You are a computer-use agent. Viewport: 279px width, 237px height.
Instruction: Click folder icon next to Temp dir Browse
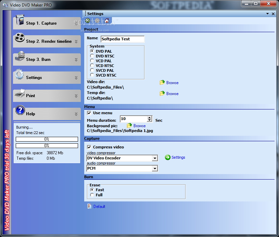pyautogui.click(x=162, y=93)
